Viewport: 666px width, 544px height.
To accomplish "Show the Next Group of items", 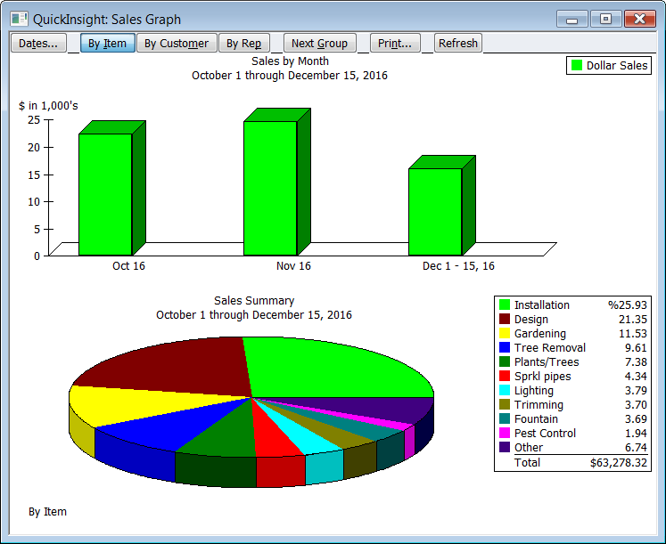I will point(319,43).
